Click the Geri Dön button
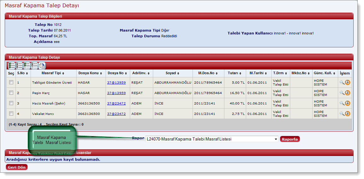Screen dimensions: 364x179 pyautogui.click(x=16, y=167)
